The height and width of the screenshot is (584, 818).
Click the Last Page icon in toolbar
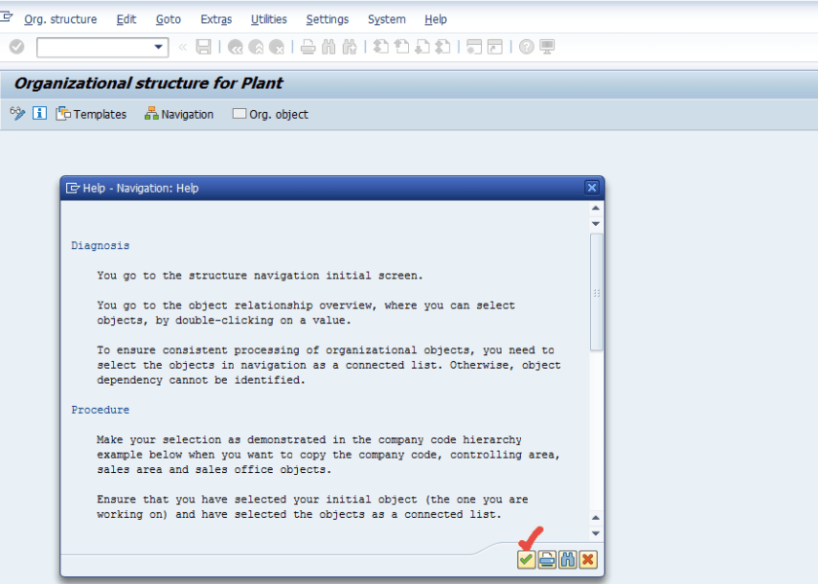pos(442,47)
